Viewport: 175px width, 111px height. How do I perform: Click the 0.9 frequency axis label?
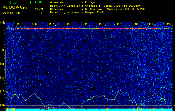(x=3, y=64)
